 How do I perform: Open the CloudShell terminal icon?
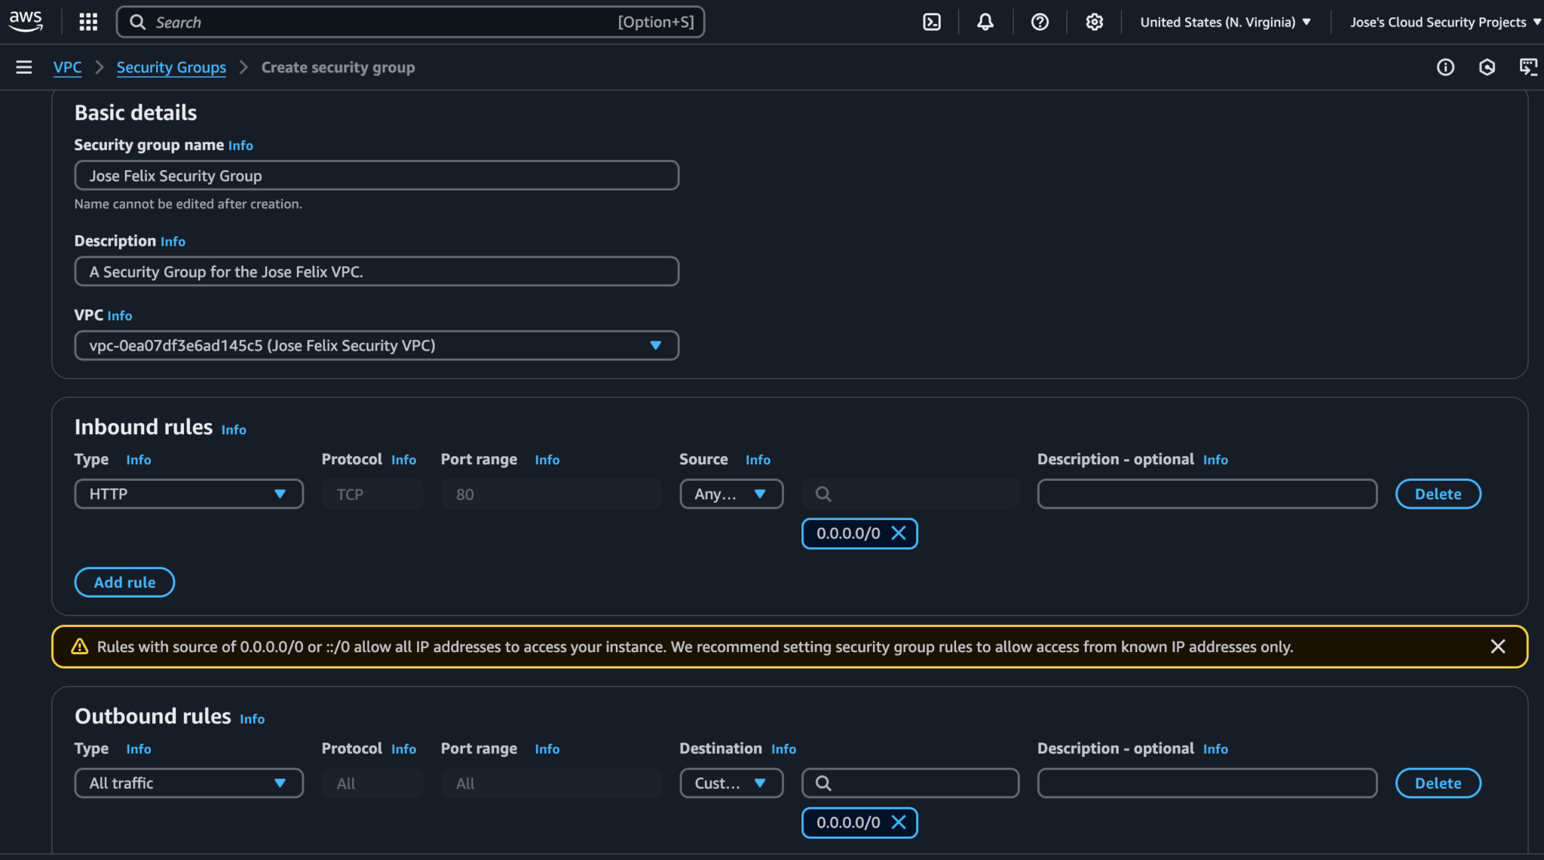coord(932,22)
